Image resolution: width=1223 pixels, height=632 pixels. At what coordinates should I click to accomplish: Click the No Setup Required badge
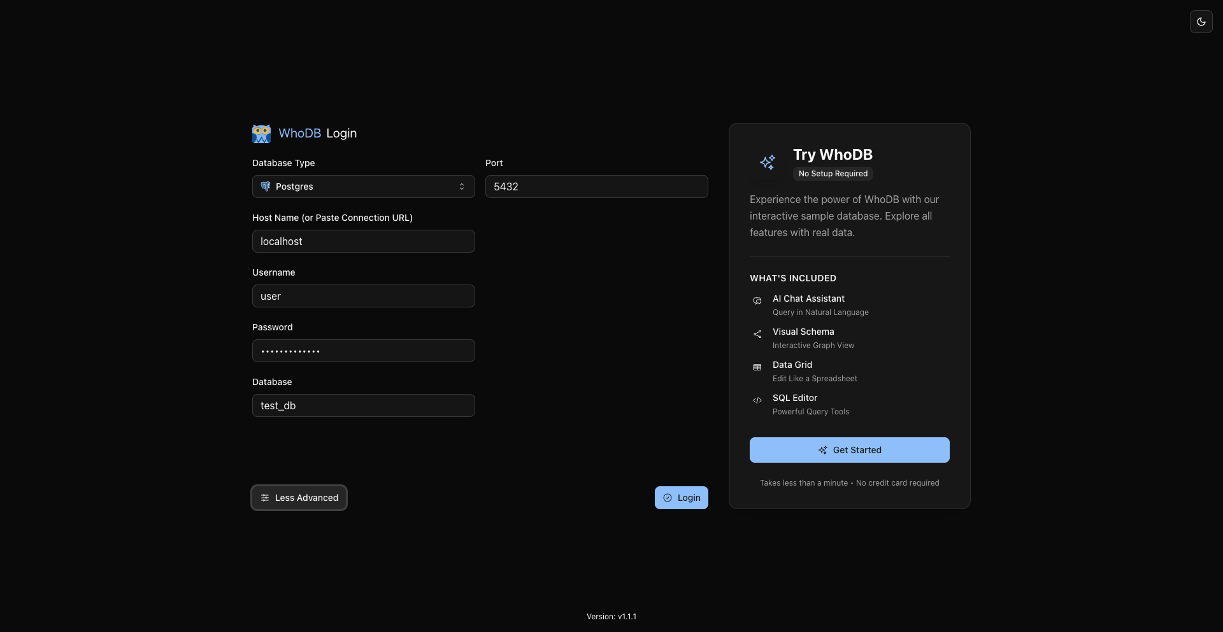tap(833, 174)
